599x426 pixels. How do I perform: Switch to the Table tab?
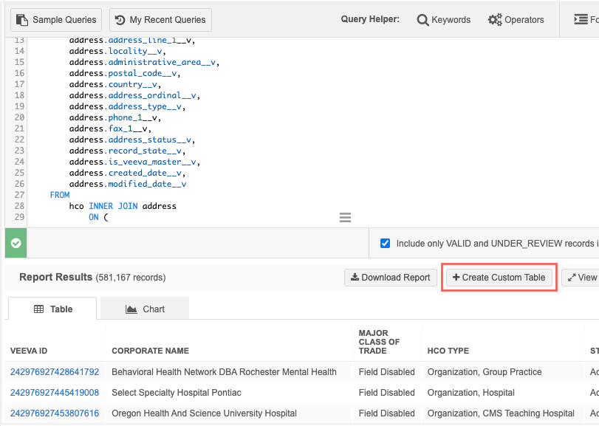[52, 309]
